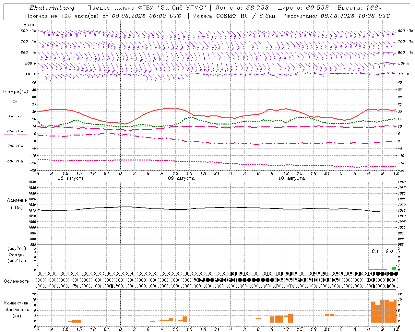Viewport: 415px width, 332px height.
Task: Click the "Осадки" precipitation panel label
Action: click(x=17, y=255)
